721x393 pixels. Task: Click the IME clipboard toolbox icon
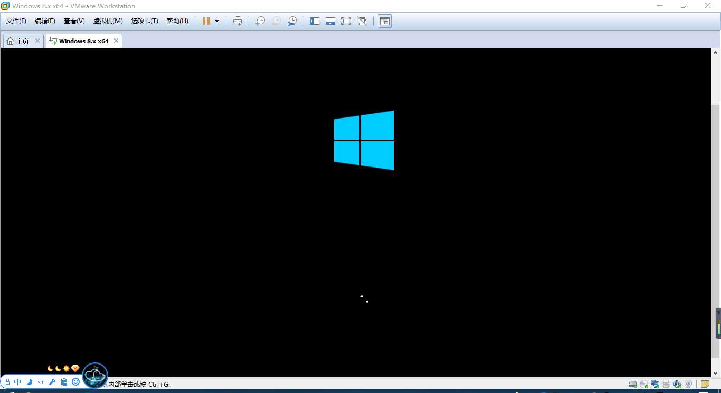pyautogui.click(x=64, y=382)
